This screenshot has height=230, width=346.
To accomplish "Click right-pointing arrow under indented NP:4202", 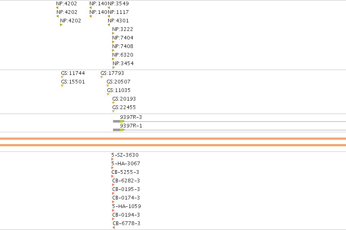I will [61, 25].
